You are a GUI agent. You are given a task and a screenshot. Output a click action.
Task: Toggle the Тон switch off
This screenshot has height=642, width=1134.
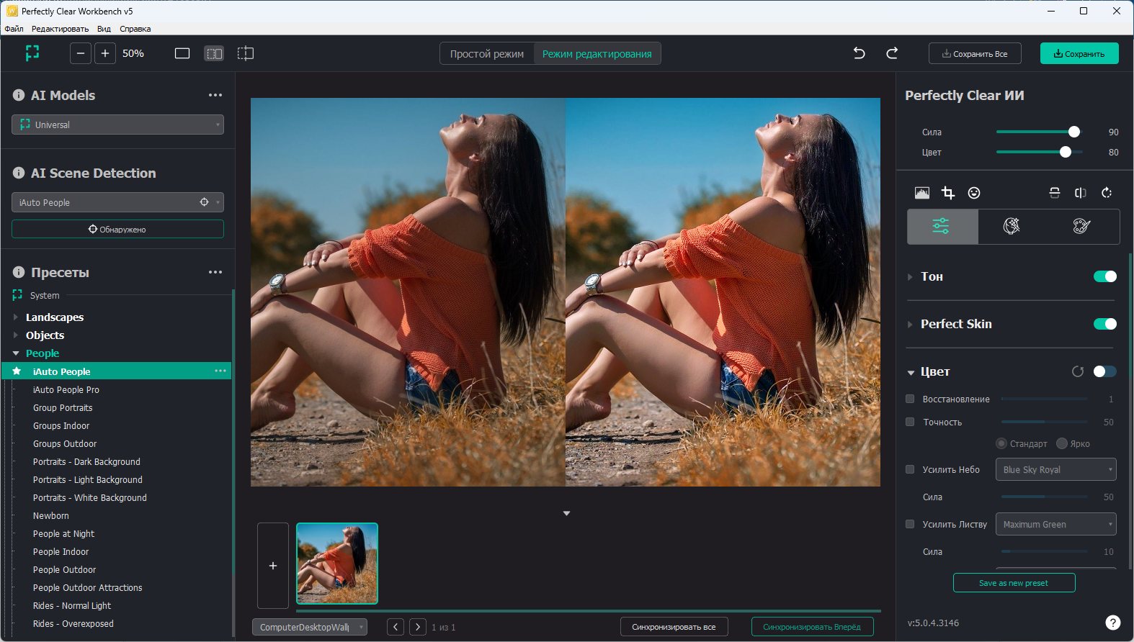click(x=1104, y=276)
